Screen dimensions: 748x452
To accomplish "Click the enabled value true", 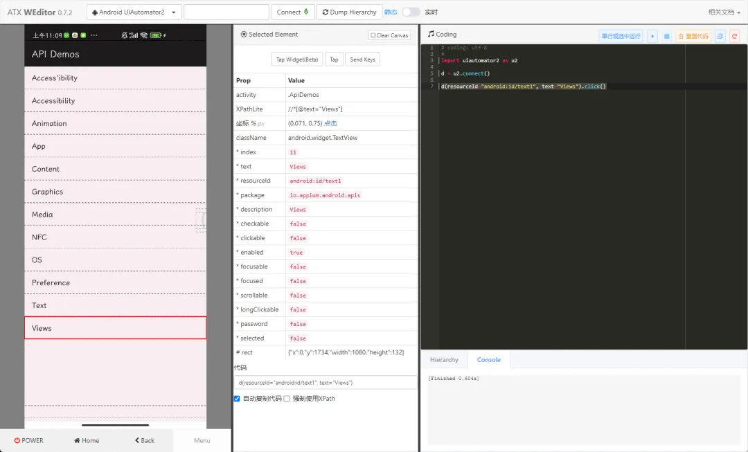I will click(x=296, y=252).
